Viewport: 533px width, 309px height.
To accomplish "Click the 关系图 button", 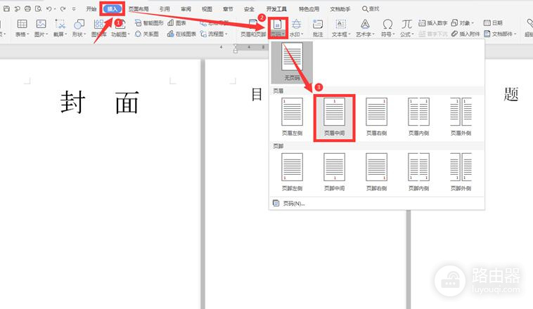I will tap(147, 34).
